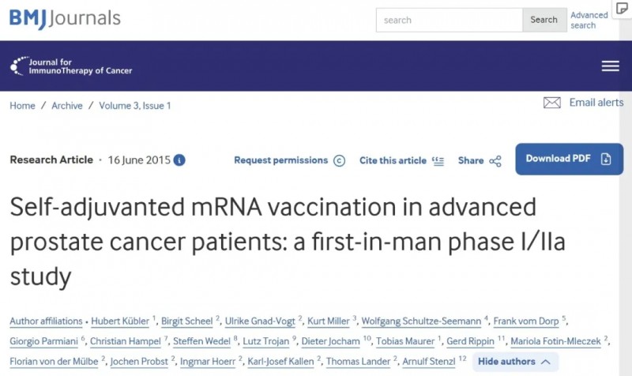Click the sticky note icon at top right
This screenshot has height=376, width=632.
pyautogui.click(x=623, y=8)
